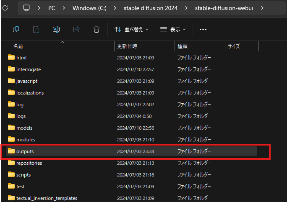
Task: Open the three-dots more options menu
Action: click(203, 30)
